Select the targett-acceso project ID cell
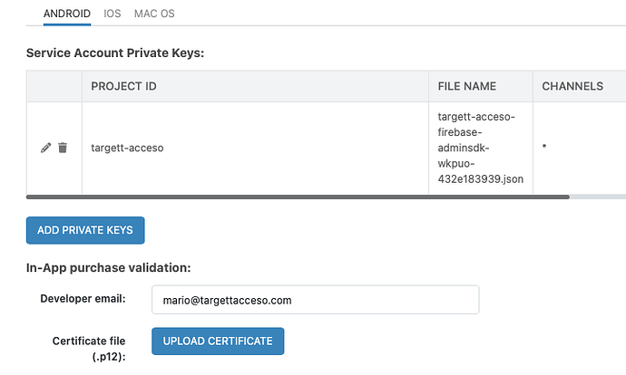Viewport: 626px width, 375px height. pyautogui.click(x=127, y=148)
